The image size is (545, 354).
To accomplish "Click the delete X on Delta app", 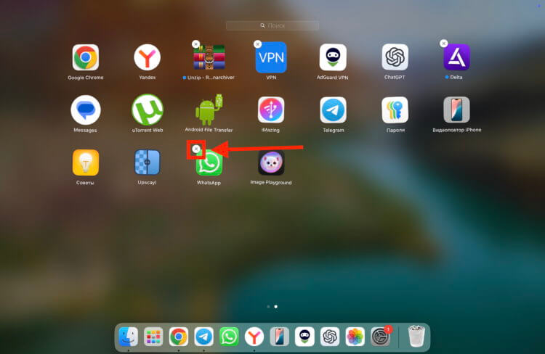I will pyautogui.click(x=444, y=44).
